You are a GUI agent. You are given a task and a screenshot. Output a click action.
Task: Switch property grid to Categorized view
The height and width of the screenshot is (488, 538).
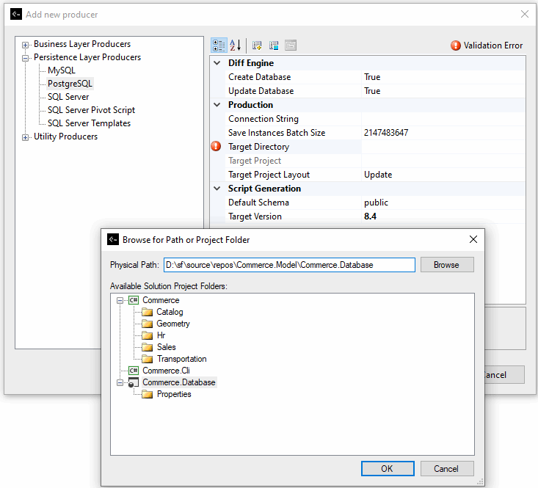(219, 45)
